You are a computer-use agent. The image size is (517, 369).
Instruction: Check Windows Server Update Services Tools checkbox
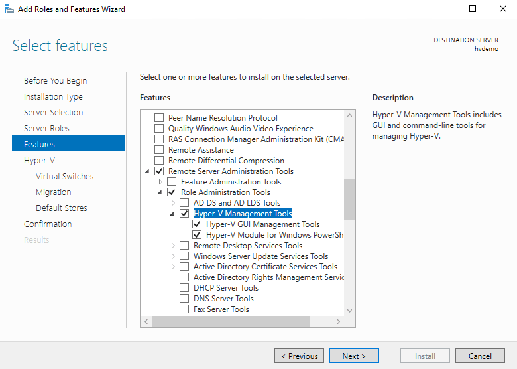(184, 256)
